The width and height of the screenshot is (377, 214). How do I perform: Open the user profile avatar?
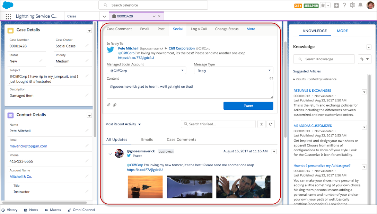(x=370, y=5)
